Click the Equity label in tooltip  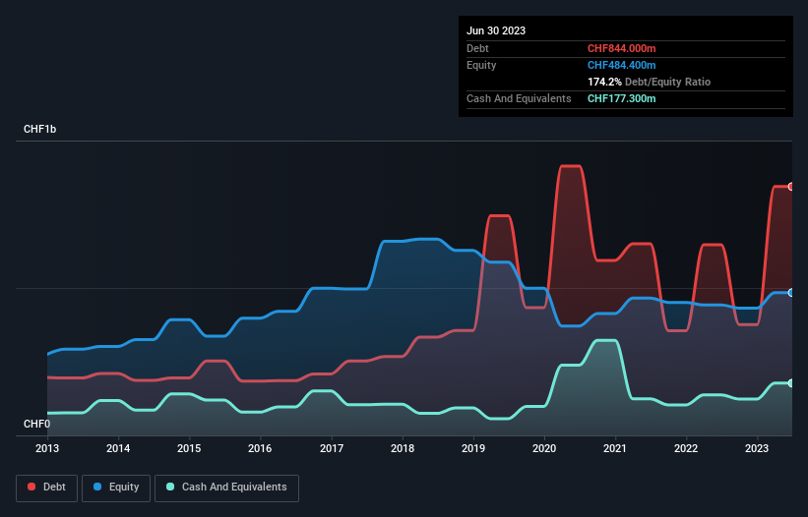click(x=481, y=65)
